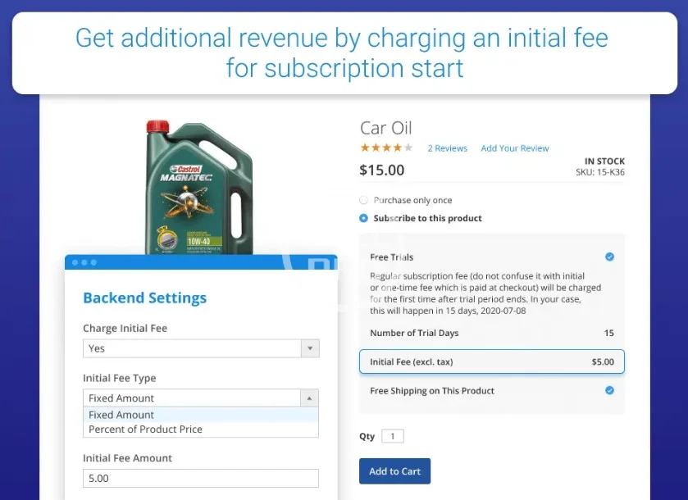Choose Fixed Amount from the dropdown list

click(121, 415)
